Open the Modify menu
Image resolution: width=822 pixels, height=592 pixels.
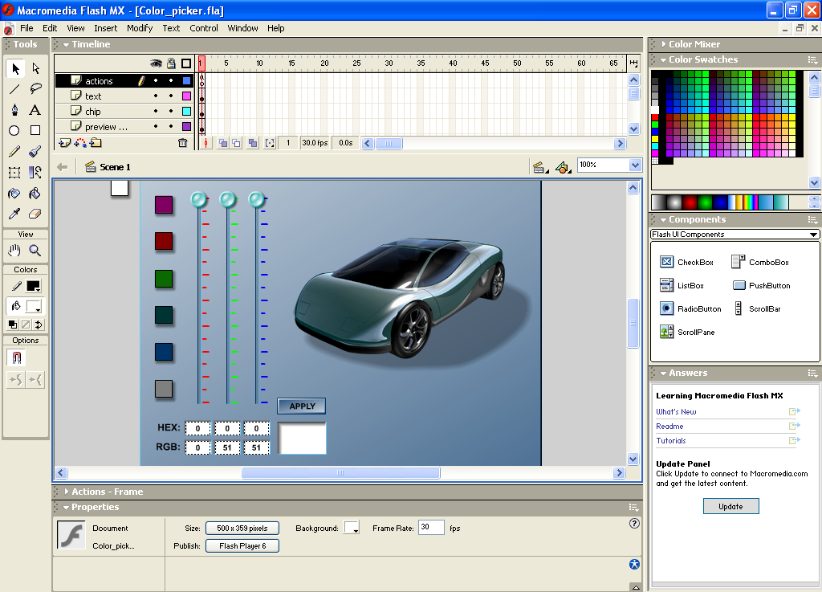point(140,28)
